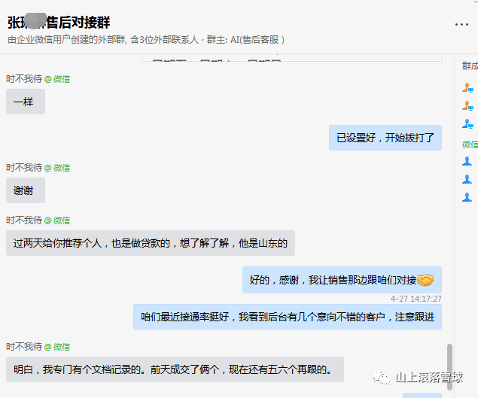Select the message '明白，我专门有个文档记录的'
478x398 pixels.
[x=175, y=369]
